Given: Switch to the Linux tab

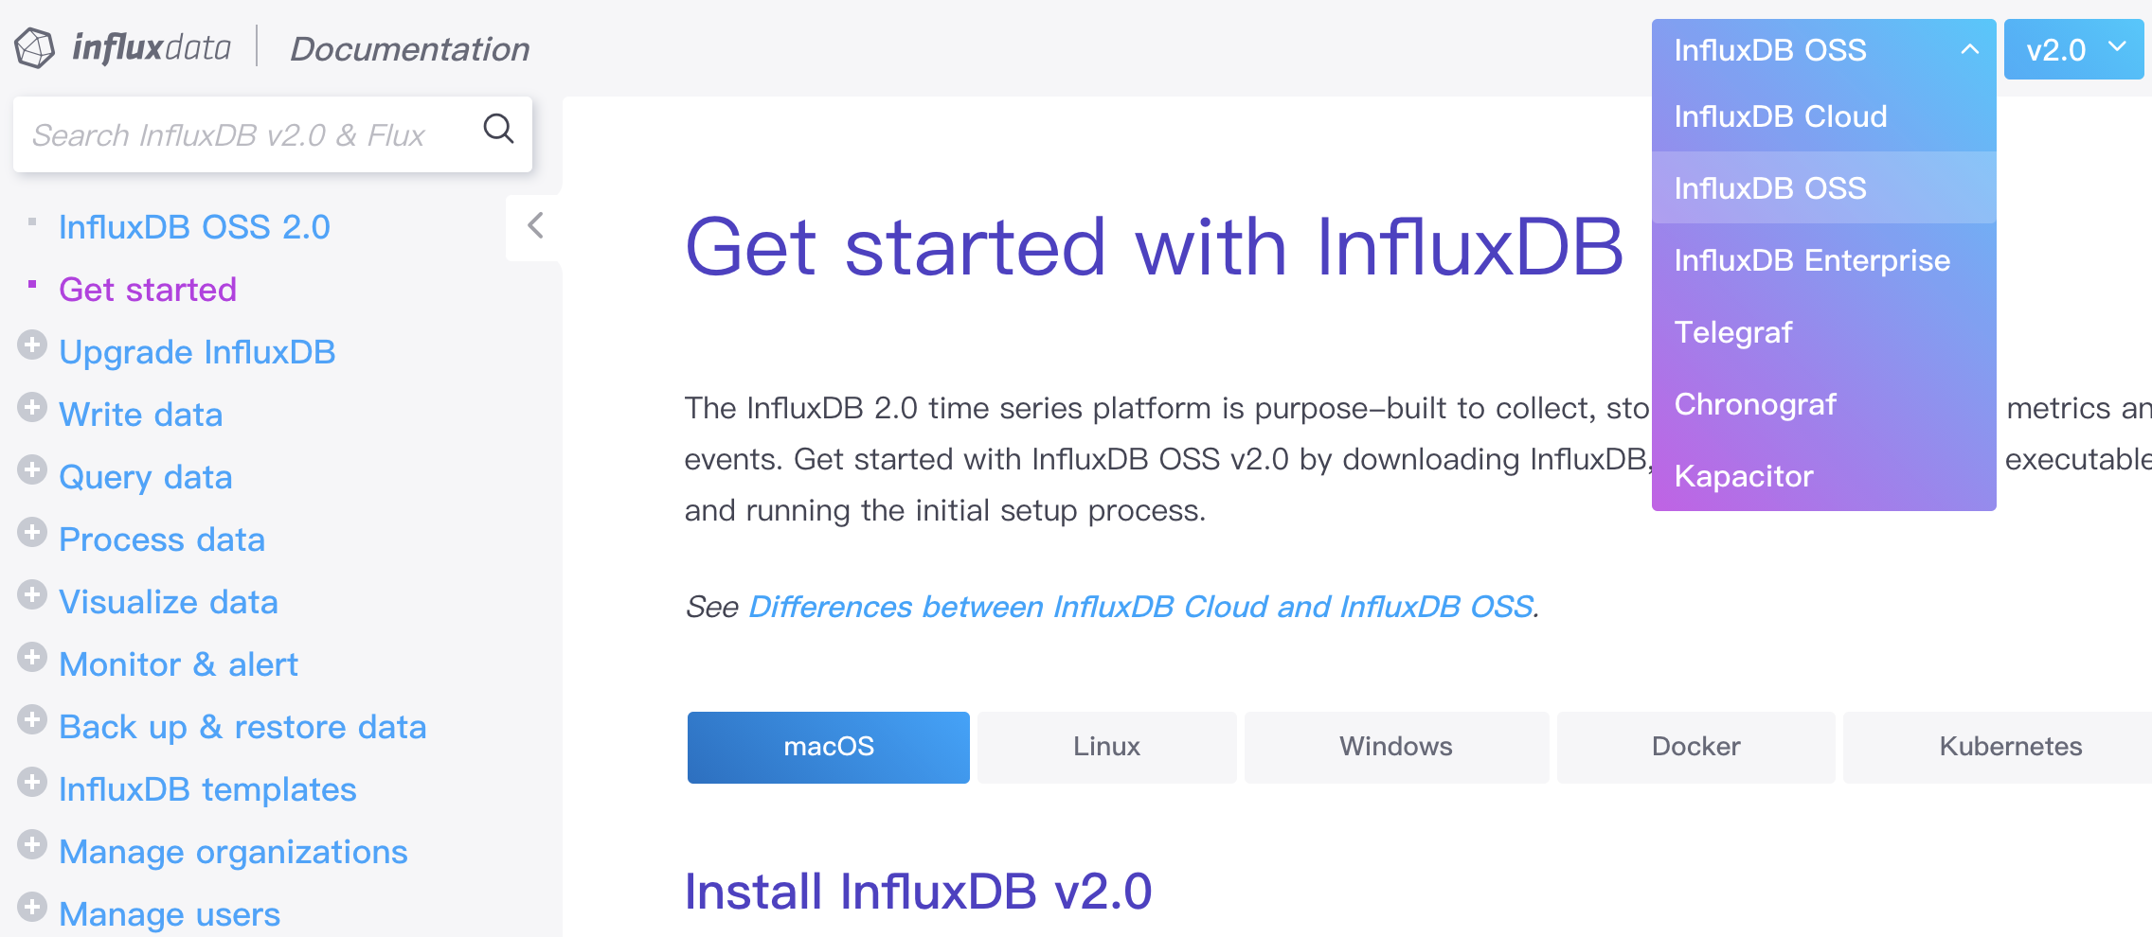Looking at the screenshot, I should tap(1107, 747).
